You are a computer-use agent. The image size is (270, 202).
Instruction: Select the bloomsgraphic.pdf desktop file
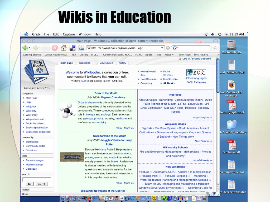click(232, 107)
